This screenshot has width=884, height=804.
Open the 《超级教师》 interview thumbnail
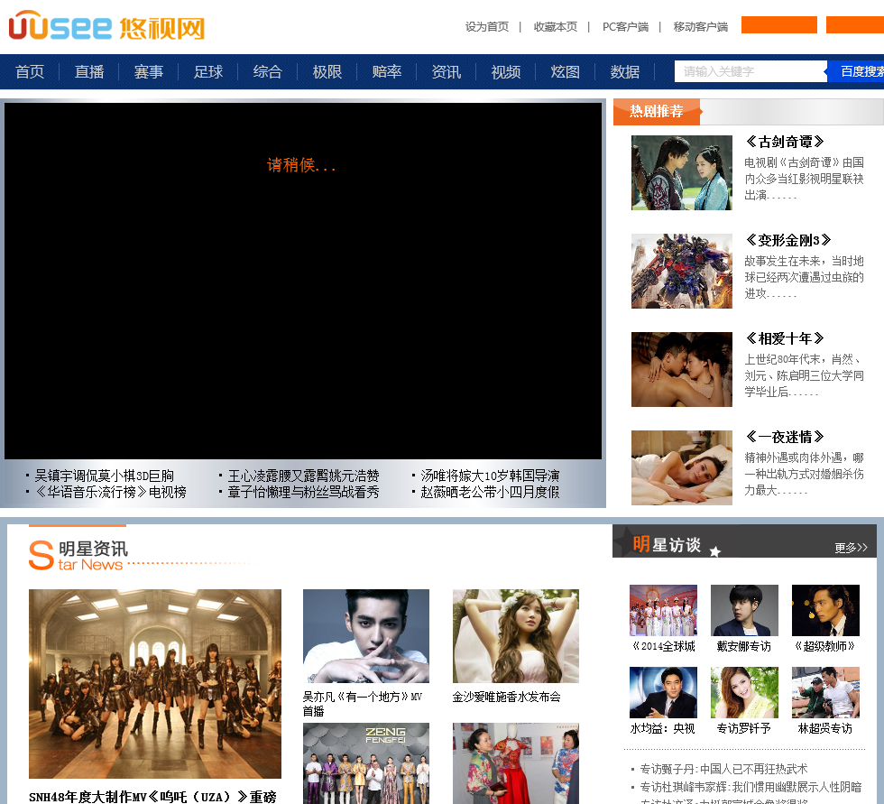click(x=825, y=611)
